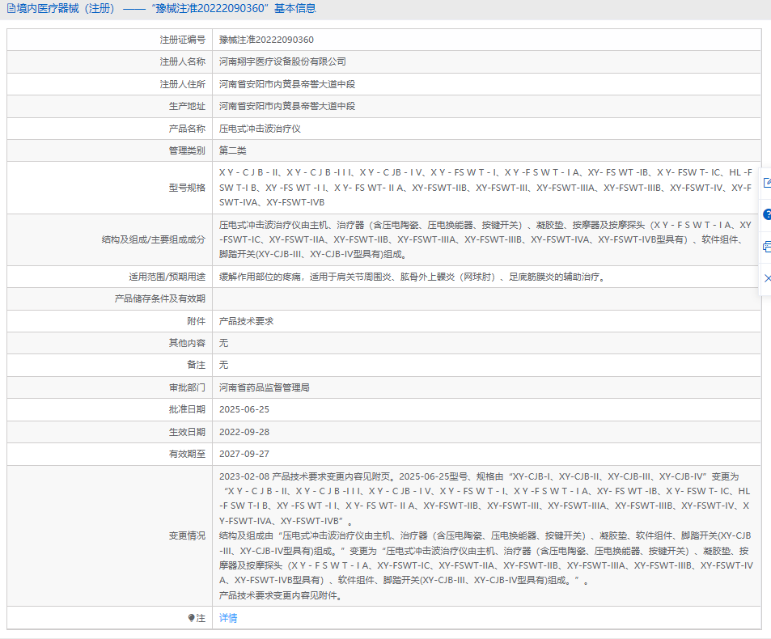Screen dimensions: 771x639
Task: Click the 注 label in the last row
Action: 201,618
